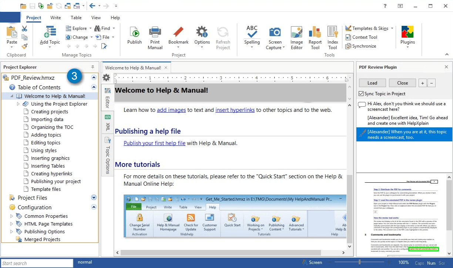Copy selection using the copy icon
The image size is (453, 268).
coord(24,37)
